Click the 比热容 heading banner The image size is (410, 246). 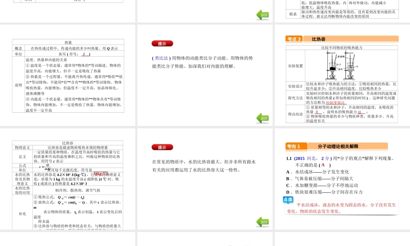351,39
